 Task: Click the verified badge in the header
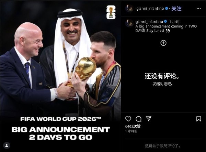click(x=167, y=8)
